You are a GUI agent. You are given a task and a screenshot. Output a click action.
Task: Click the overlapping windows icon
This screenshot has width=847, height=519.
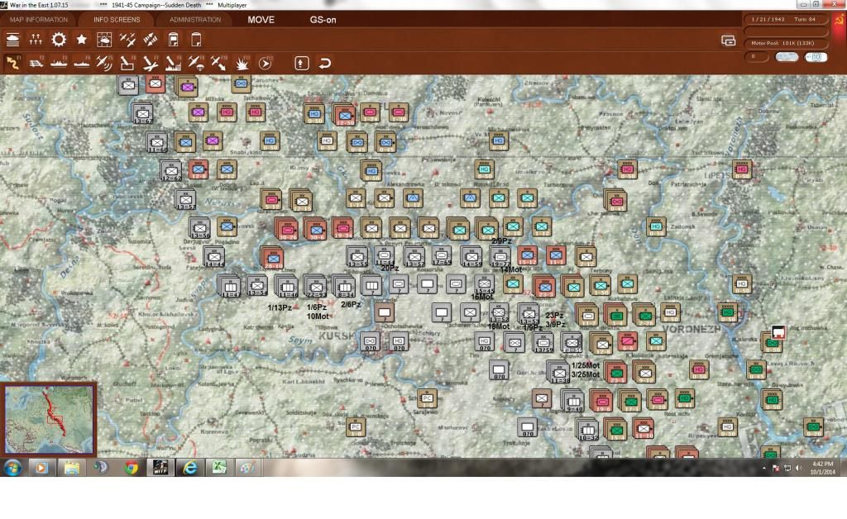[x=728, y=40]
